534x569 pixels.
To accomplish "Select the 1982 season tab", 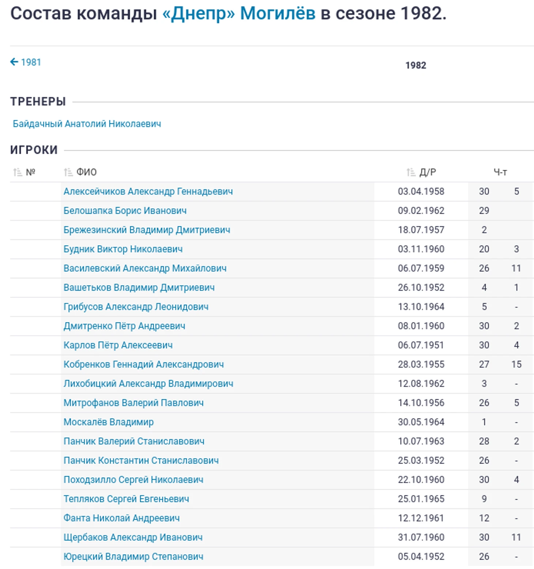I will click(x=415, y=65).
